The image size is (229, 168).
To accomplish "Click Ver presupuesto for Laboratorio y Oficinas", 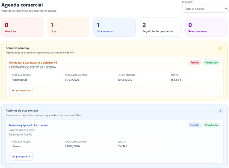I will coord(21,90).
